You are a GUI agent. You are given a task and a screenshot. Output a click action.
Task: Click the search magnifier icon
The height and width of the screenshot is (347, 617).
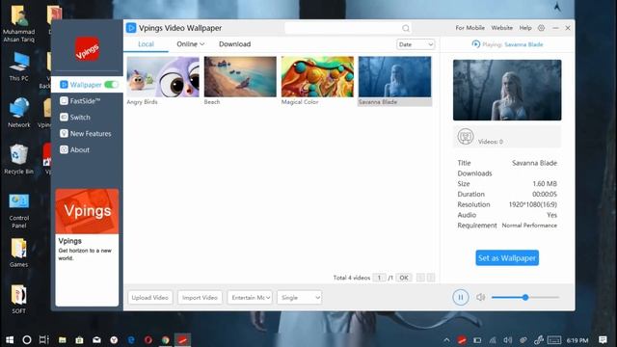406,28
